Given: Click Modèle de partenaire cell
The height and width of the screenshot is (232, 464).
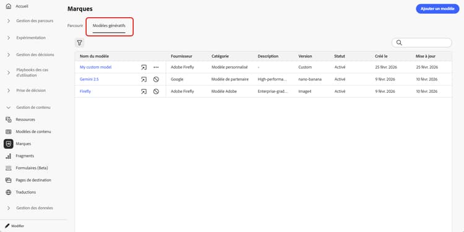Looking at the screenshot, I should [230, 79].
